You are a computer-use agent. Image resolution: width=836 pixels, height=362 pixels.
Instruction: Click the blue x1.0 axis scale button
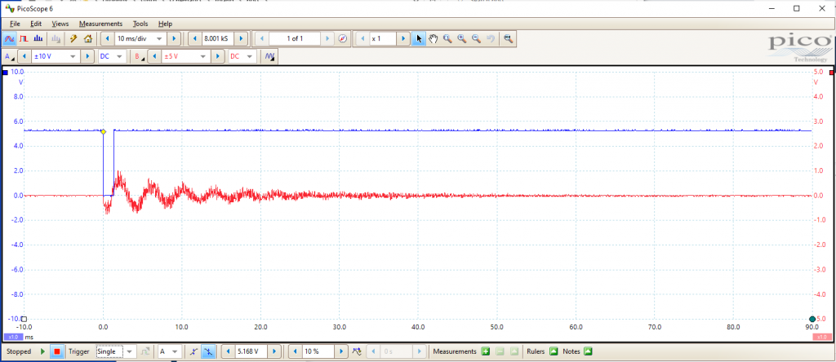13,337
